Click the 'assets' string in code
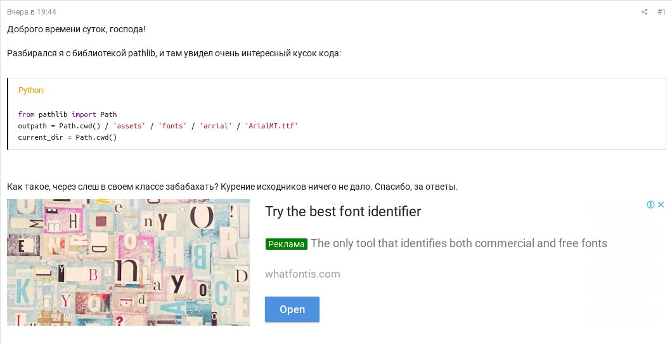This screenshot has width=672, height=344. pyautogui.click(x=129, y=126)
